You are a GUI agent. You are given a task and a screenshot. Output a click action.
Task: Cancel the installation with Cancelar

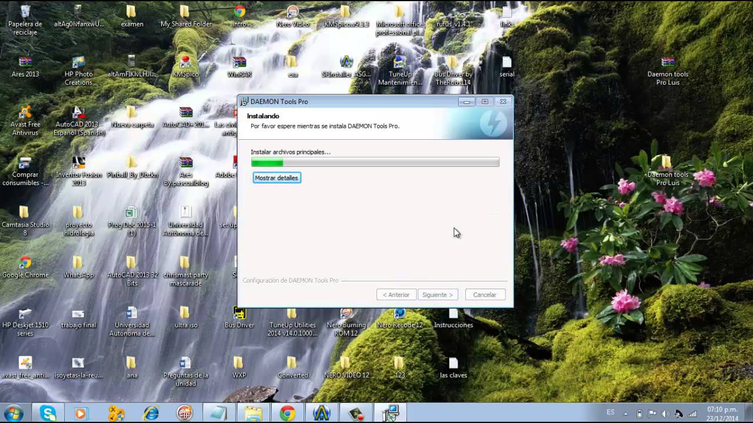pos(485,294)
